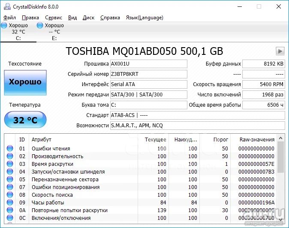Screen dimensions: 289x228
Task: Click the attribute list scroll down arrow
Action: [281, 219]
